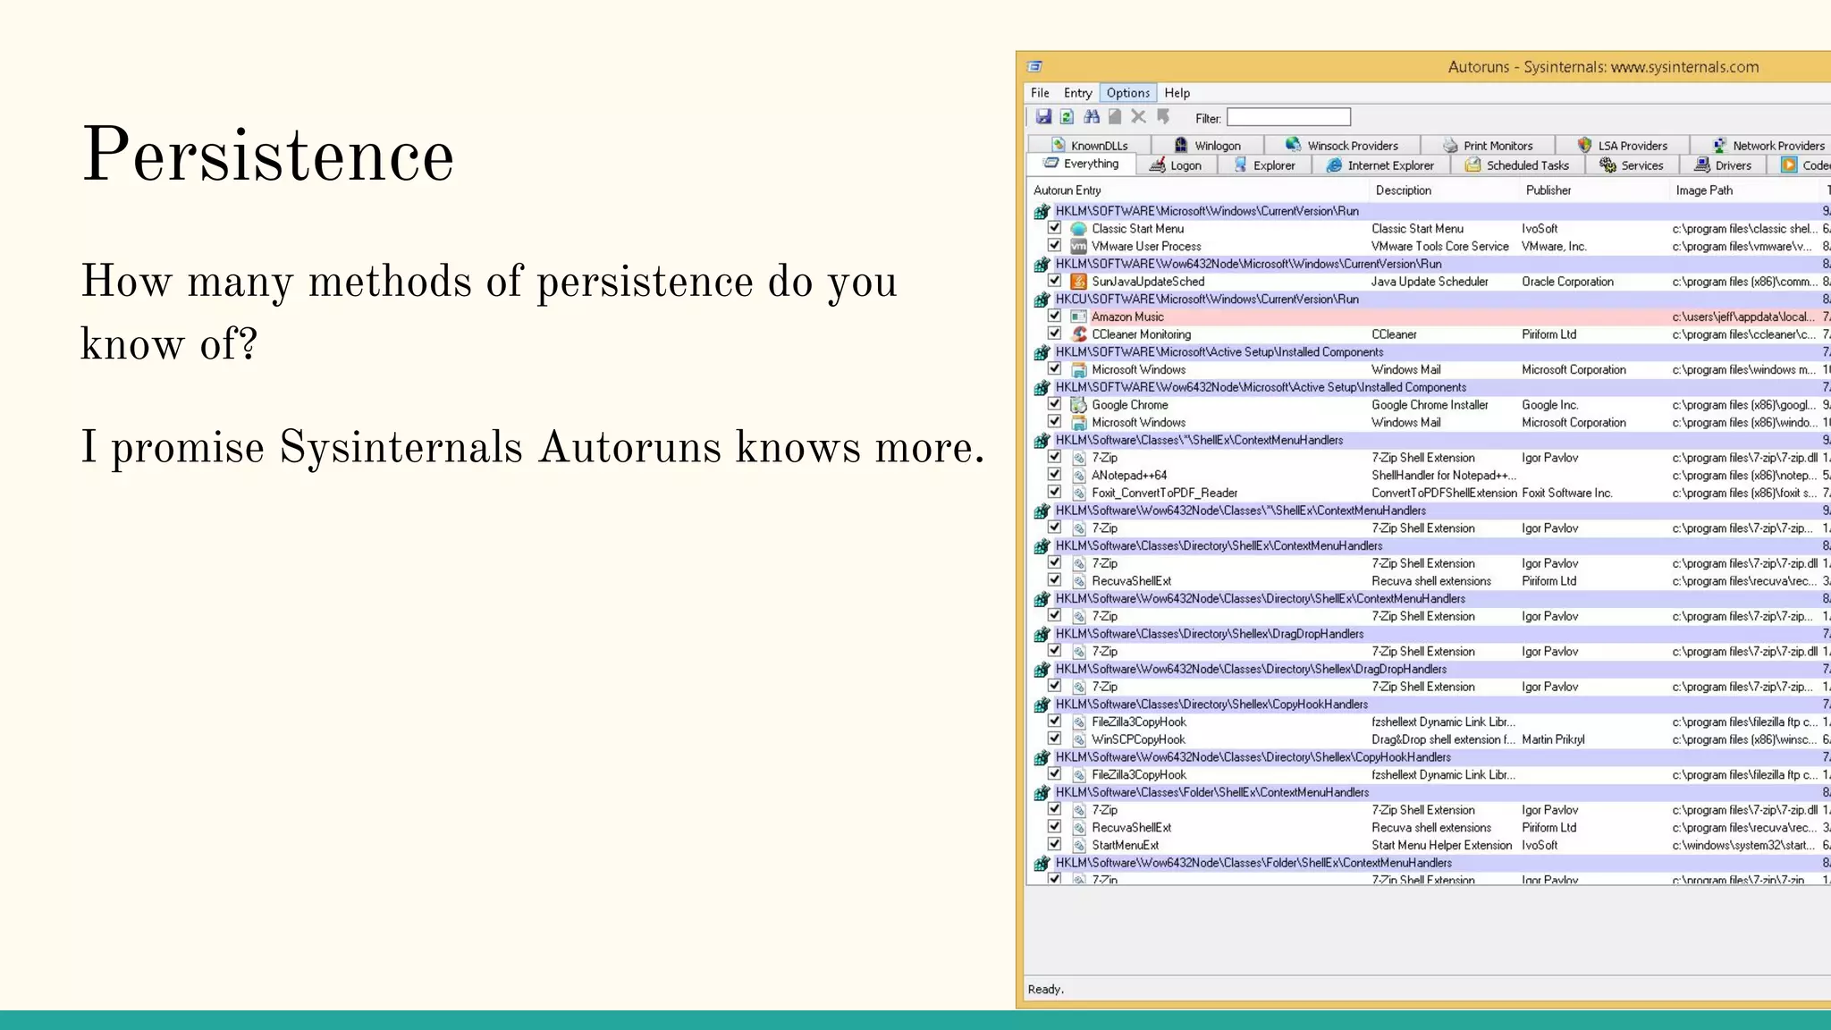
Task: Click the Delete X toolbar icon
Action: [1138, 117]
